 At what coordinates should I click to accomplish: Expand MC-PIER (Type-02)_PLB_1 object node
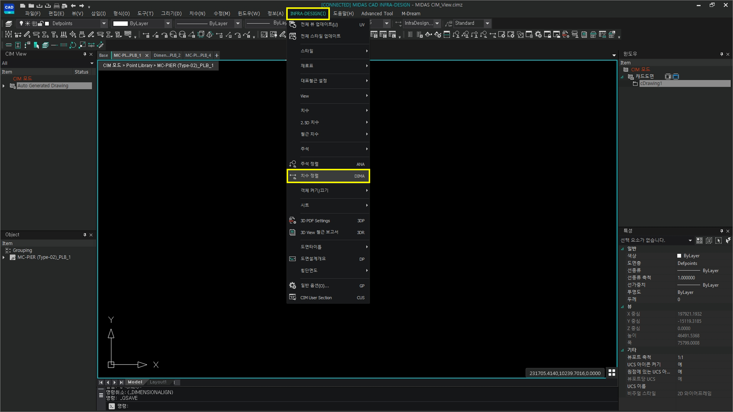point(4,257)
